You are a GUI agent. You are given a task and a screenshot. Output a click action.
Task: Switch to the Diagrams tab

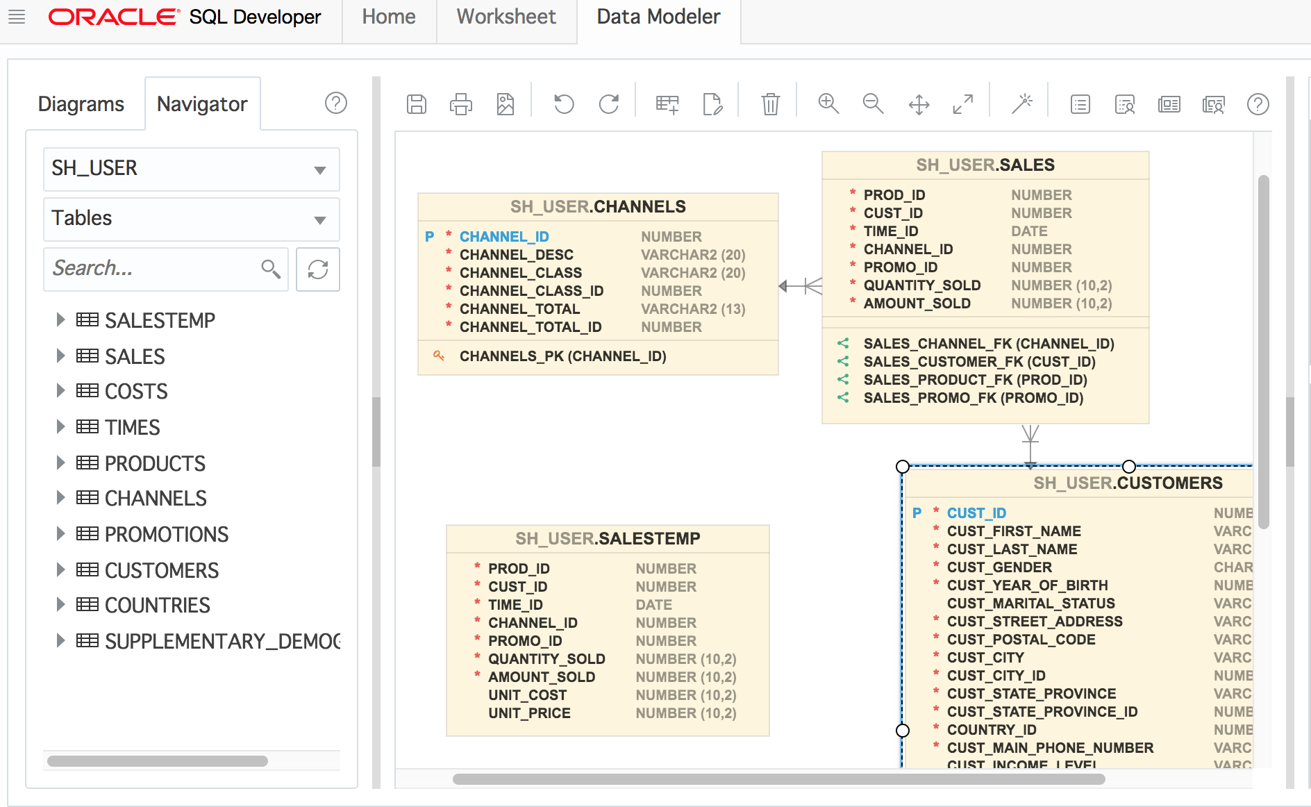click(x=81, y=104)
